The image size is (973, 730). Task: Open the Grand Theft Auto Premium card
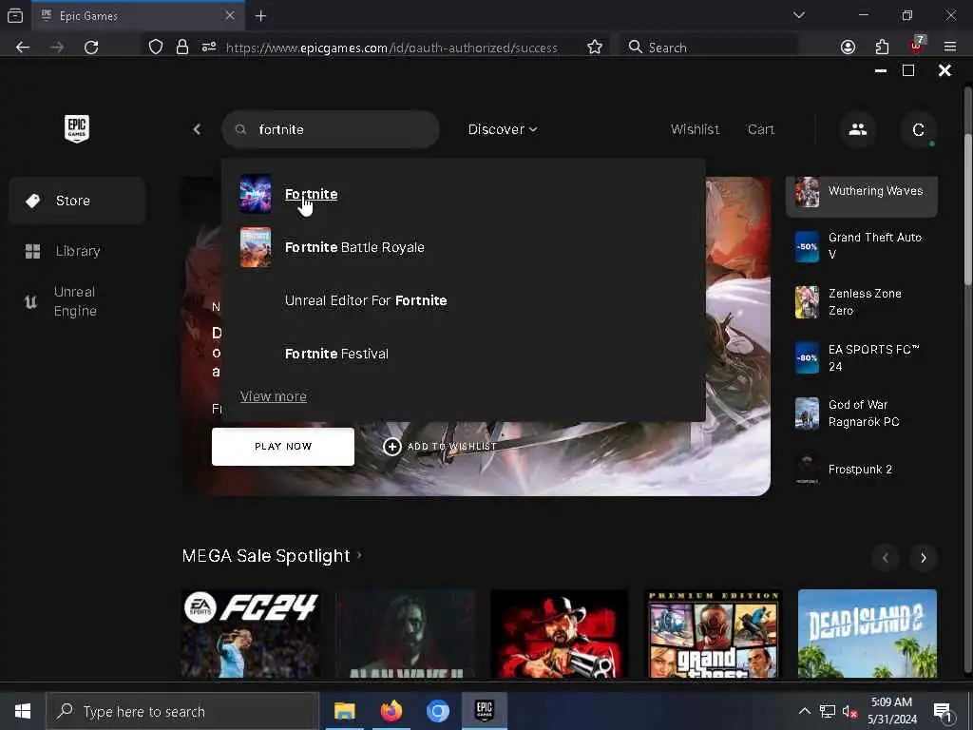click(713, 633)
